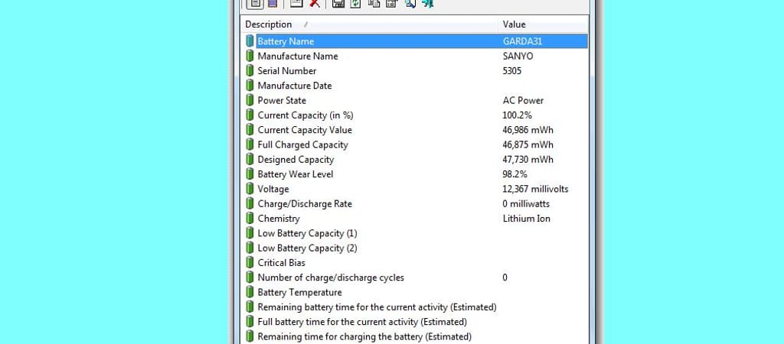Screen dimensions: 784x344
Task: Click the green refresh toolbar icon
Action: (x=355, y=4)
